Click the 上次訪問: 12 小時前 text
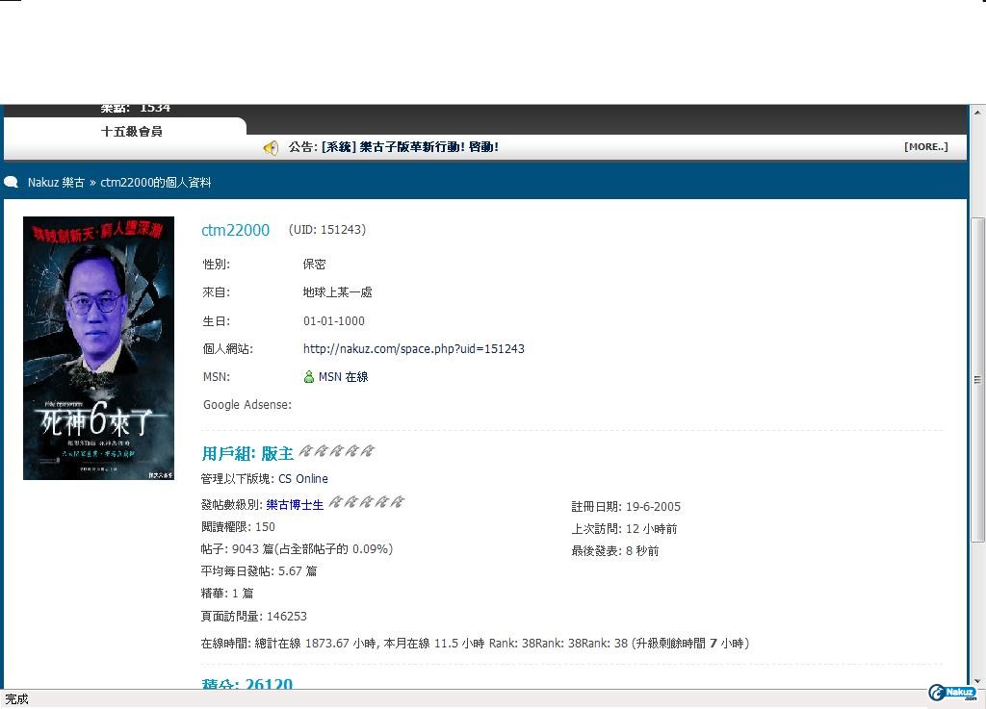Image resolution: width=986 pixels, height=709 pixels. click(624, 529)
